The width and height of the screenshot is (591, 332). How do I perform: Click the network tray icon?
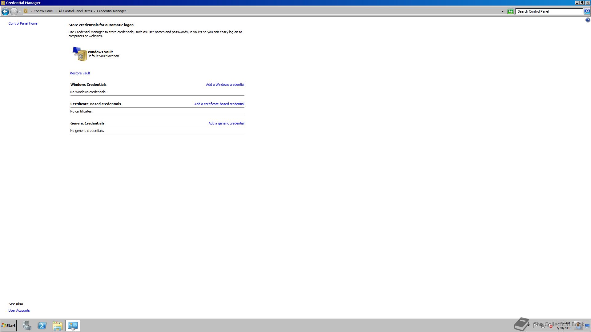tap(543, 326)
